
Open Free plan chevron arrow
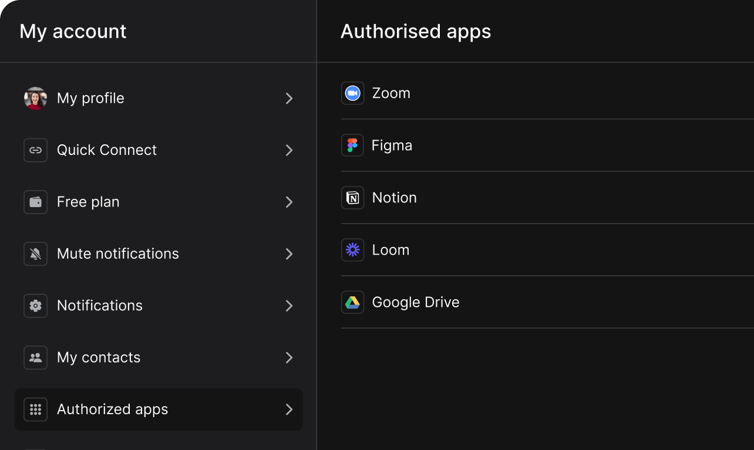point(289,202)
